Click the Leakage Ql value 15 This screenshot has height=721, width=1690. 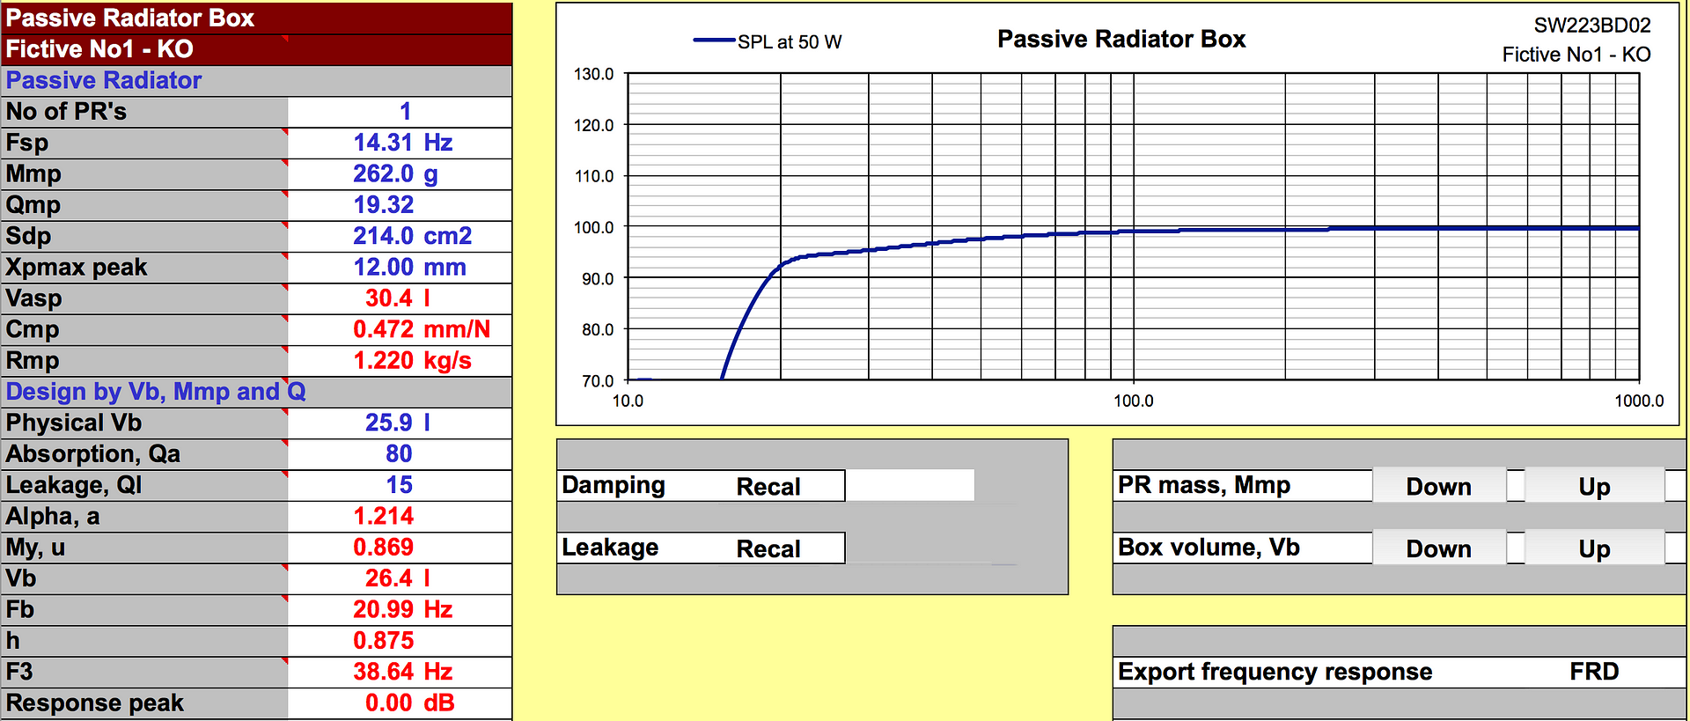coord(400,485)
